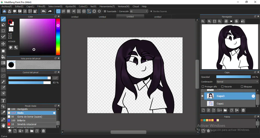Select the Eraser tool in left toolbar

click(x=3, y=25)
